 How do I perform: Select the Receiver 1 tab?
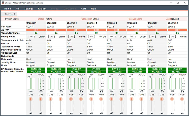click(x=10, y=14)
